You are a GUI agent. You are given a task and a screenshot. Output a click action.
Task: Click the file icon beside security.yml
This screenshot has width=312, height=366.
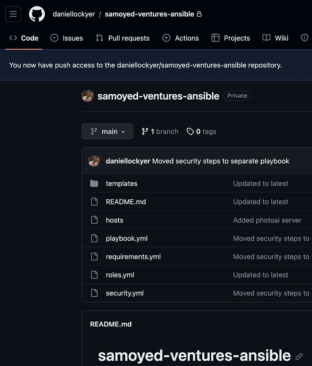pos(94,293)
